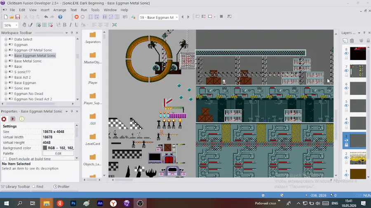The width and height of the screenshot is (371, 208).
Task: Toggle visibility of layer 5
Action: 346,106
